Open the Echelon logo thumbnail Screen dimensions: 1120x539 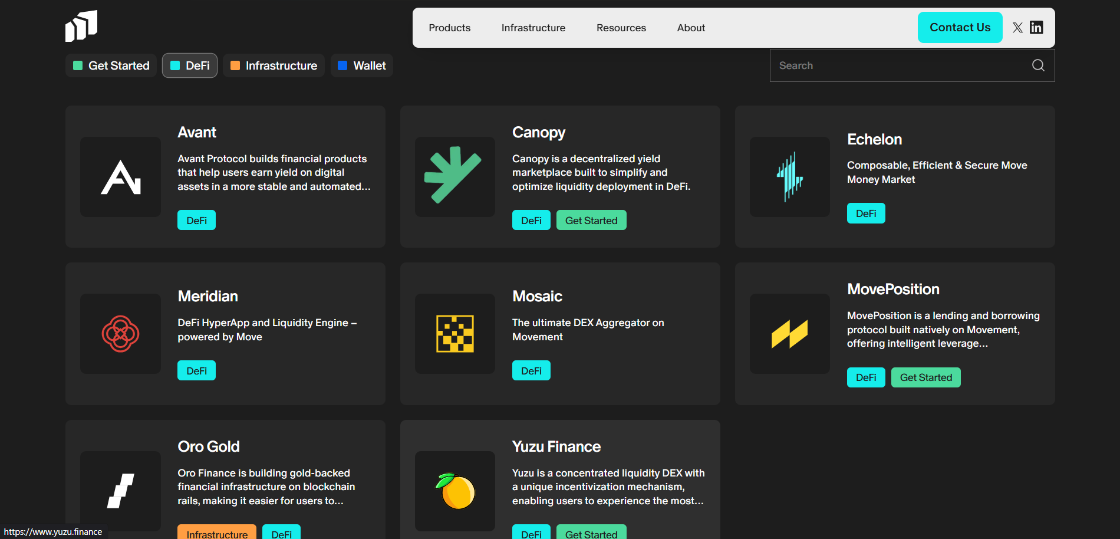click(x=790, y=177)
